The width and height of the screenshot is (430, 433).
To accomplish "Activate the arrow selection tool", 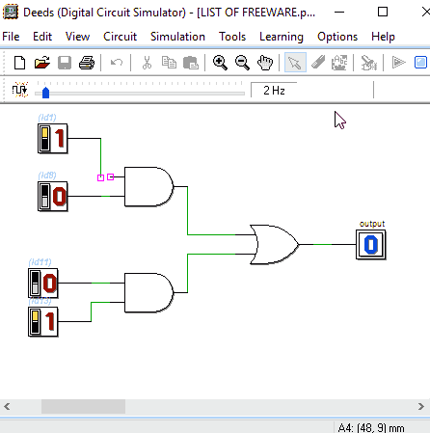I will coord(295,63).
